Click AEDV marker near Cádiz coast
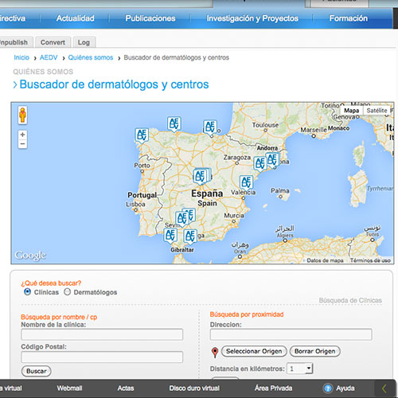398x398 pixels. coord(170,236)
